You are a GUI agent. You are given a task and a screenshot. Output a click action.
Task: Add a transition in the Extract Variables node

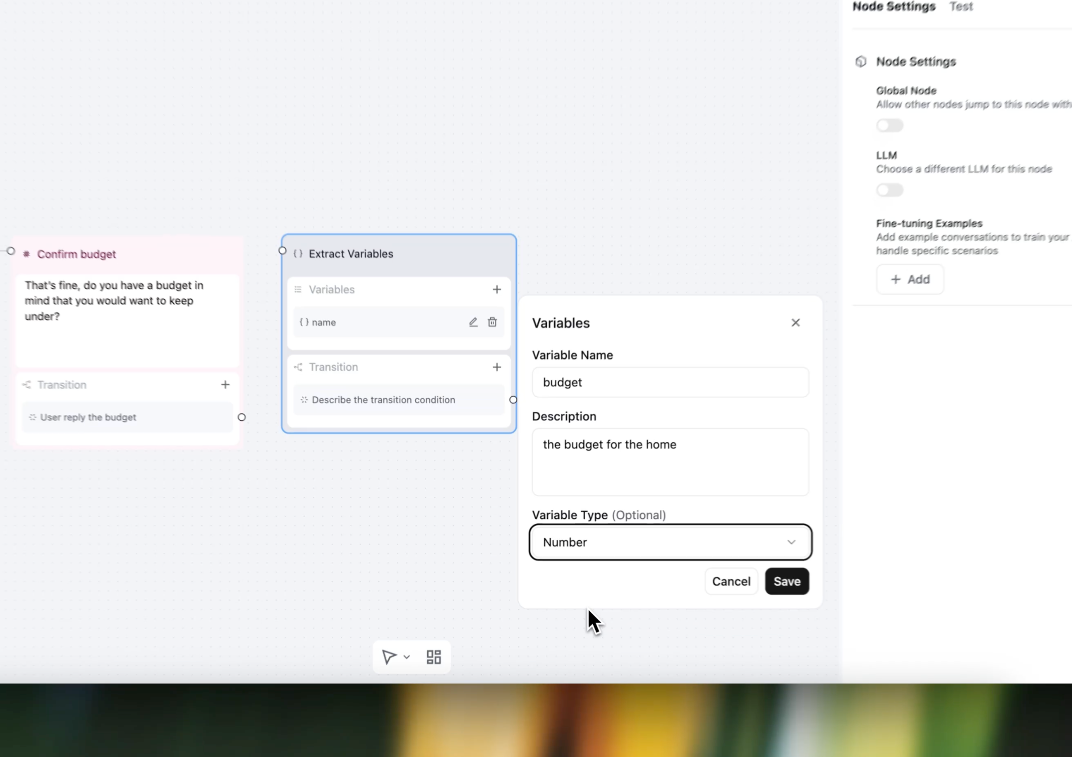[x=497, y=367]
